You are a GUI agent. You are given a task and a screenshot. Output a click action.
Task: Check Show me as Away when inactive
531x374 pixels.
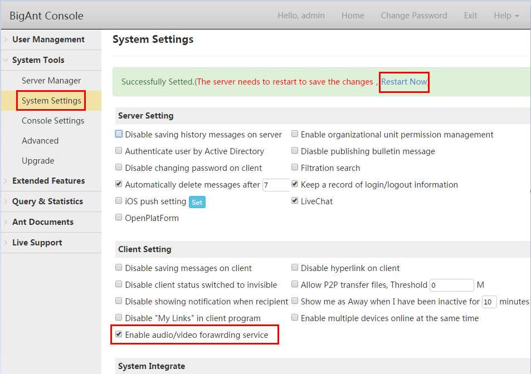click(295, 301)
